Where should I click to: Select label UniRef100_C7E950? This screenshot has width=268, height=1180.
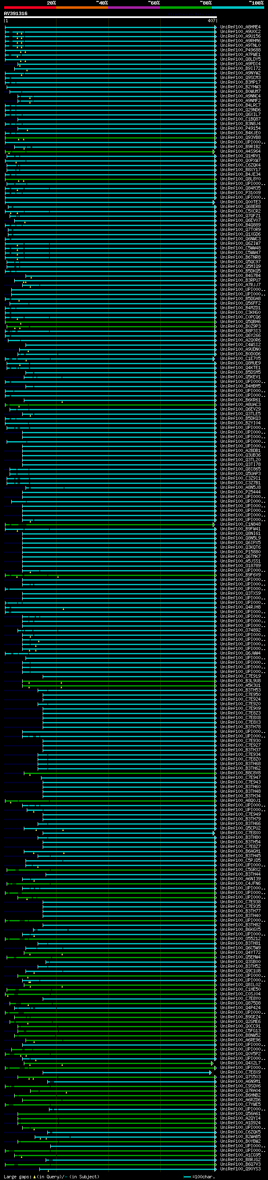240,694
